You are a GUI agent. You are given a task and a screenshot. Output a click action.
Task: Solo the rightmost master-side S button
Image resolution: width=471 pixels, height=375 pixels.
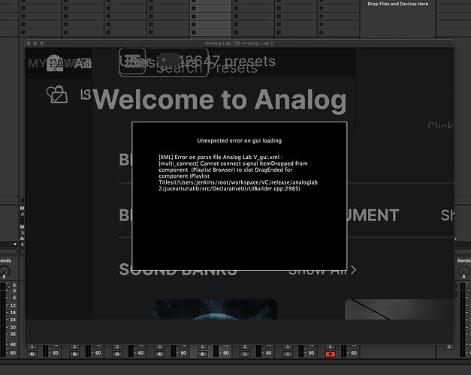[x=449, y=346]
